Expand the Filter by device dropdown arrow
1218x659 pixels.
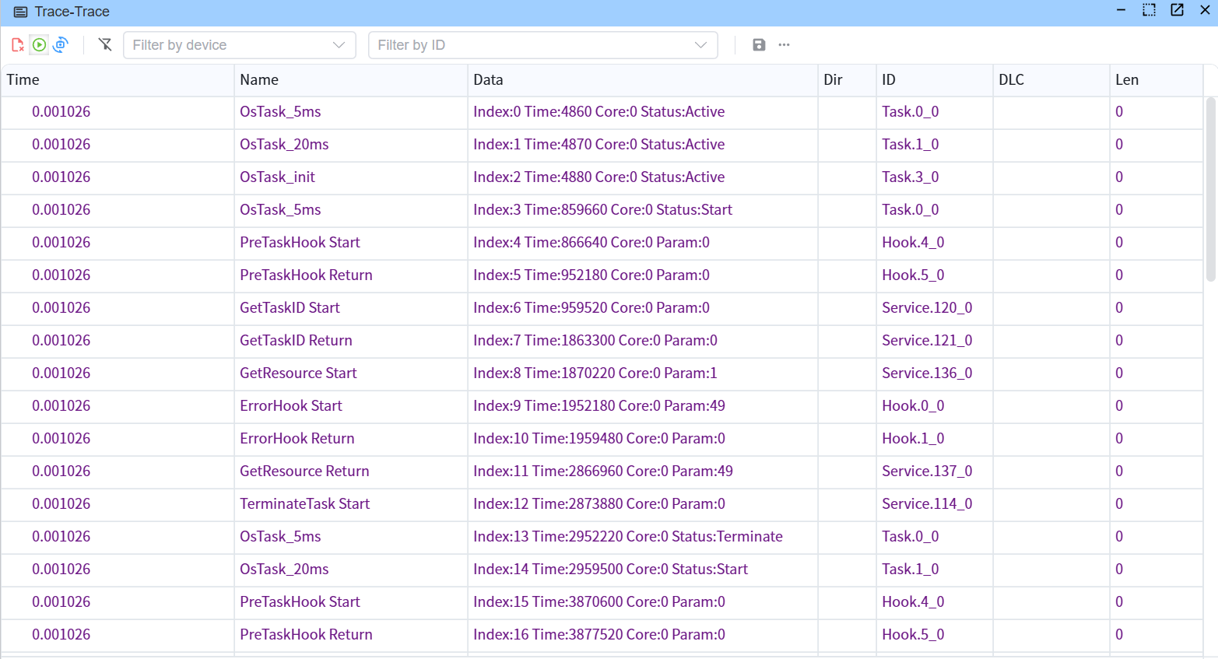pos(339,45)
